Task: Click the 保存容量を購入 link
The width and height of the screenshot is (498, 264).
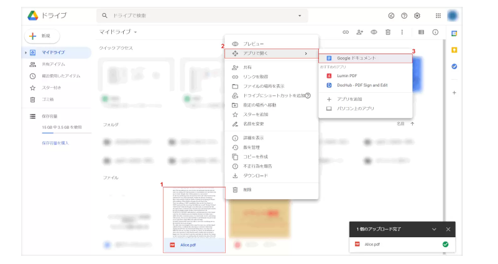Action: tap(55, 143)
